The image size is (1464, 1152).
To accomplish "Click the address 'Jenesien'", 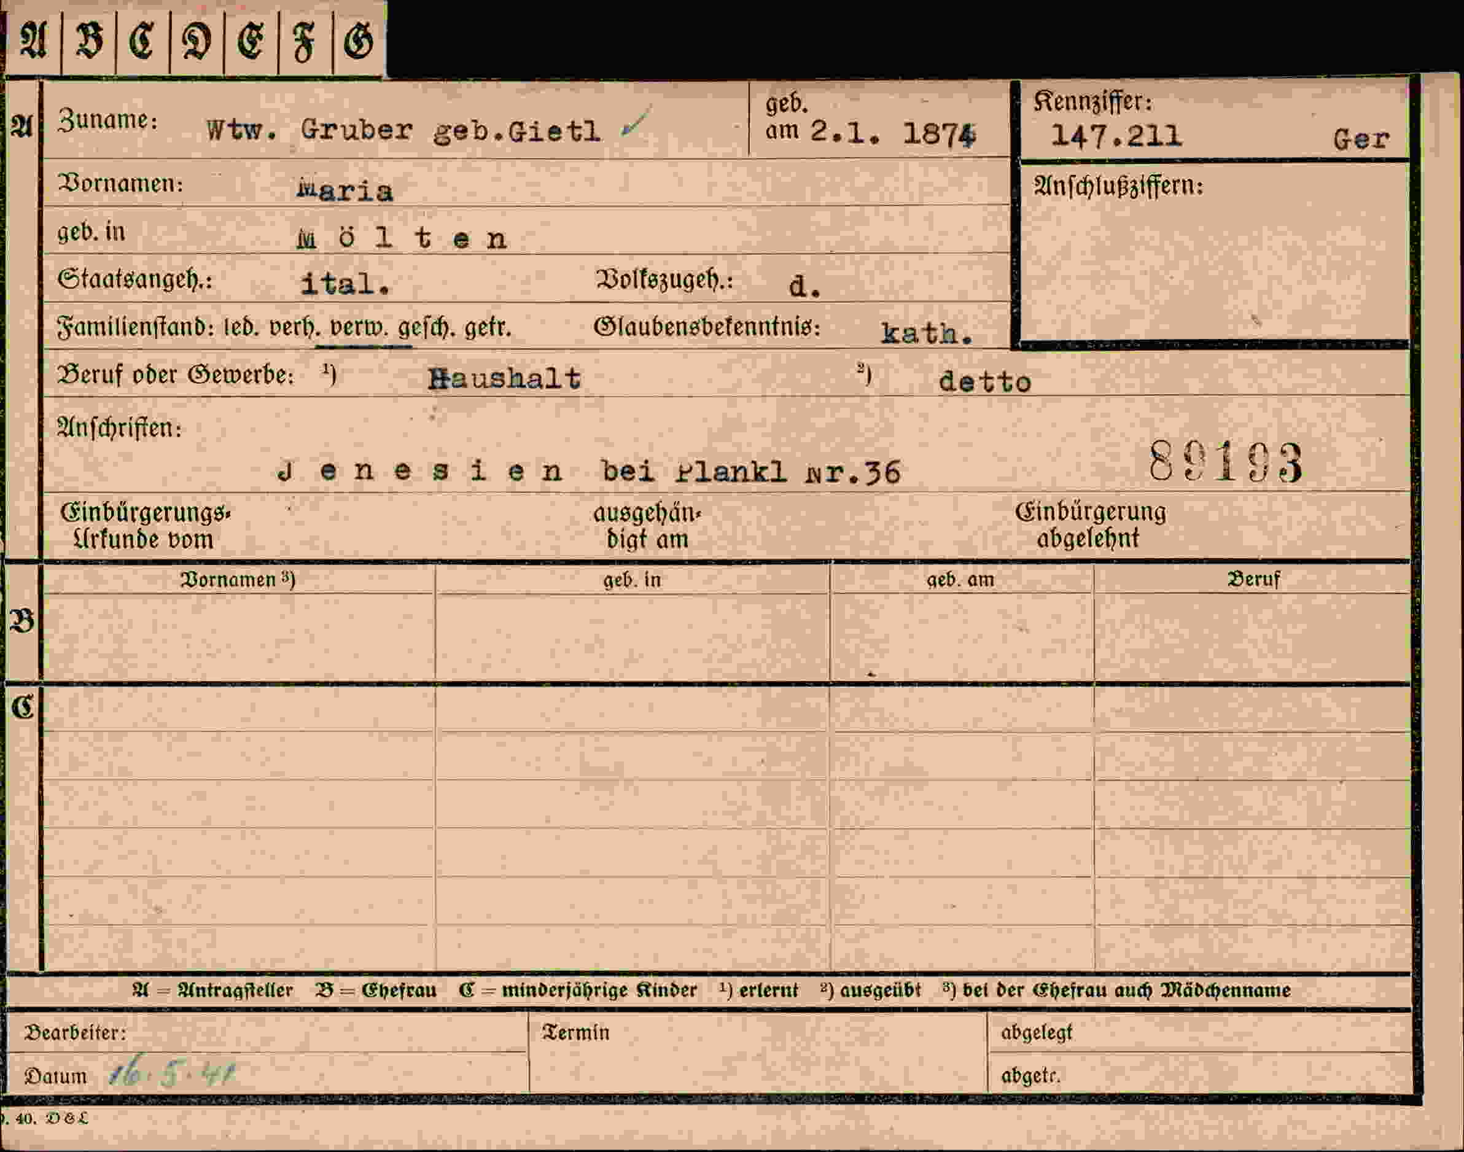I will [419, 472].
